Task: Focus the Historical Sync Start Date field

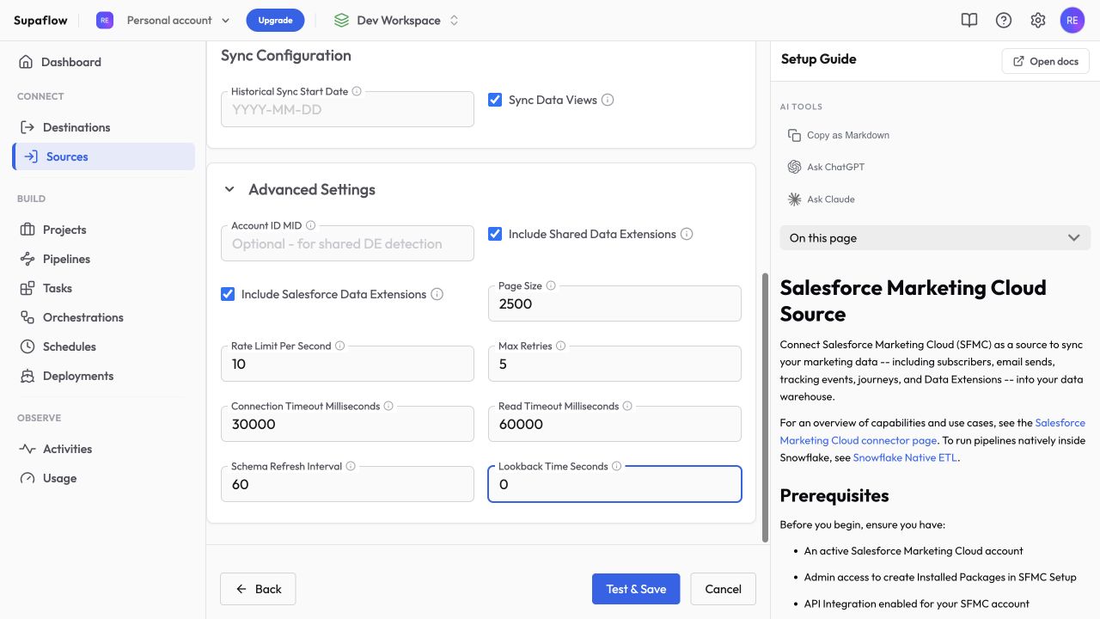Action: (x=347, y=109)
